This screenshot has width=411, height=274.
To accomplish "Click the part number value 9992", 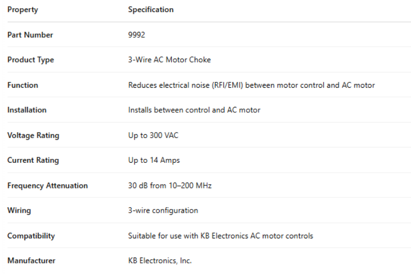I will [x=137, y=35].
